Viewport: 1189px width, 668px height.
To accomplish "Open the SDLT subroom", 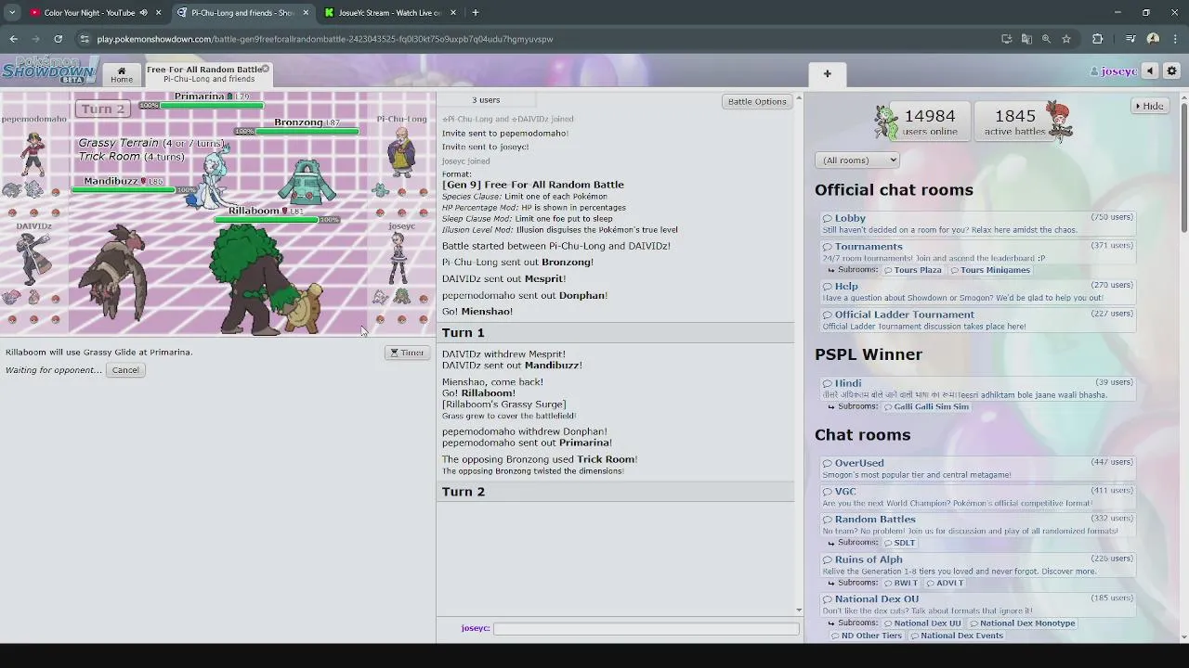I will coord(899,543).
